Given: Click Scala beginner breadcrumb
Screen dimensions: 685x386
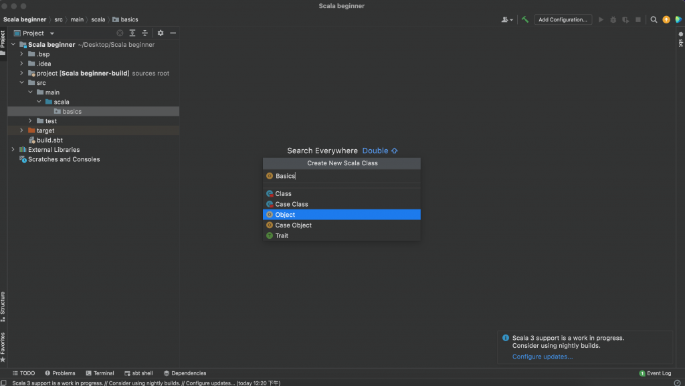Looking at the screenshot, I should pos(25,19).
